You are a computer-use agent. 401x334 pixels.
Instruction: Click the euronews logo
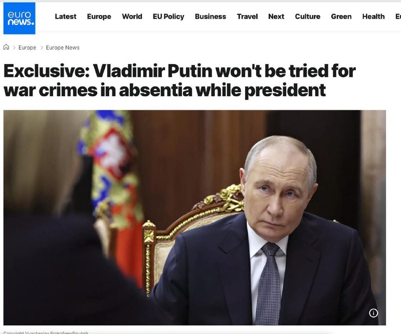click(x=20, y=19)
